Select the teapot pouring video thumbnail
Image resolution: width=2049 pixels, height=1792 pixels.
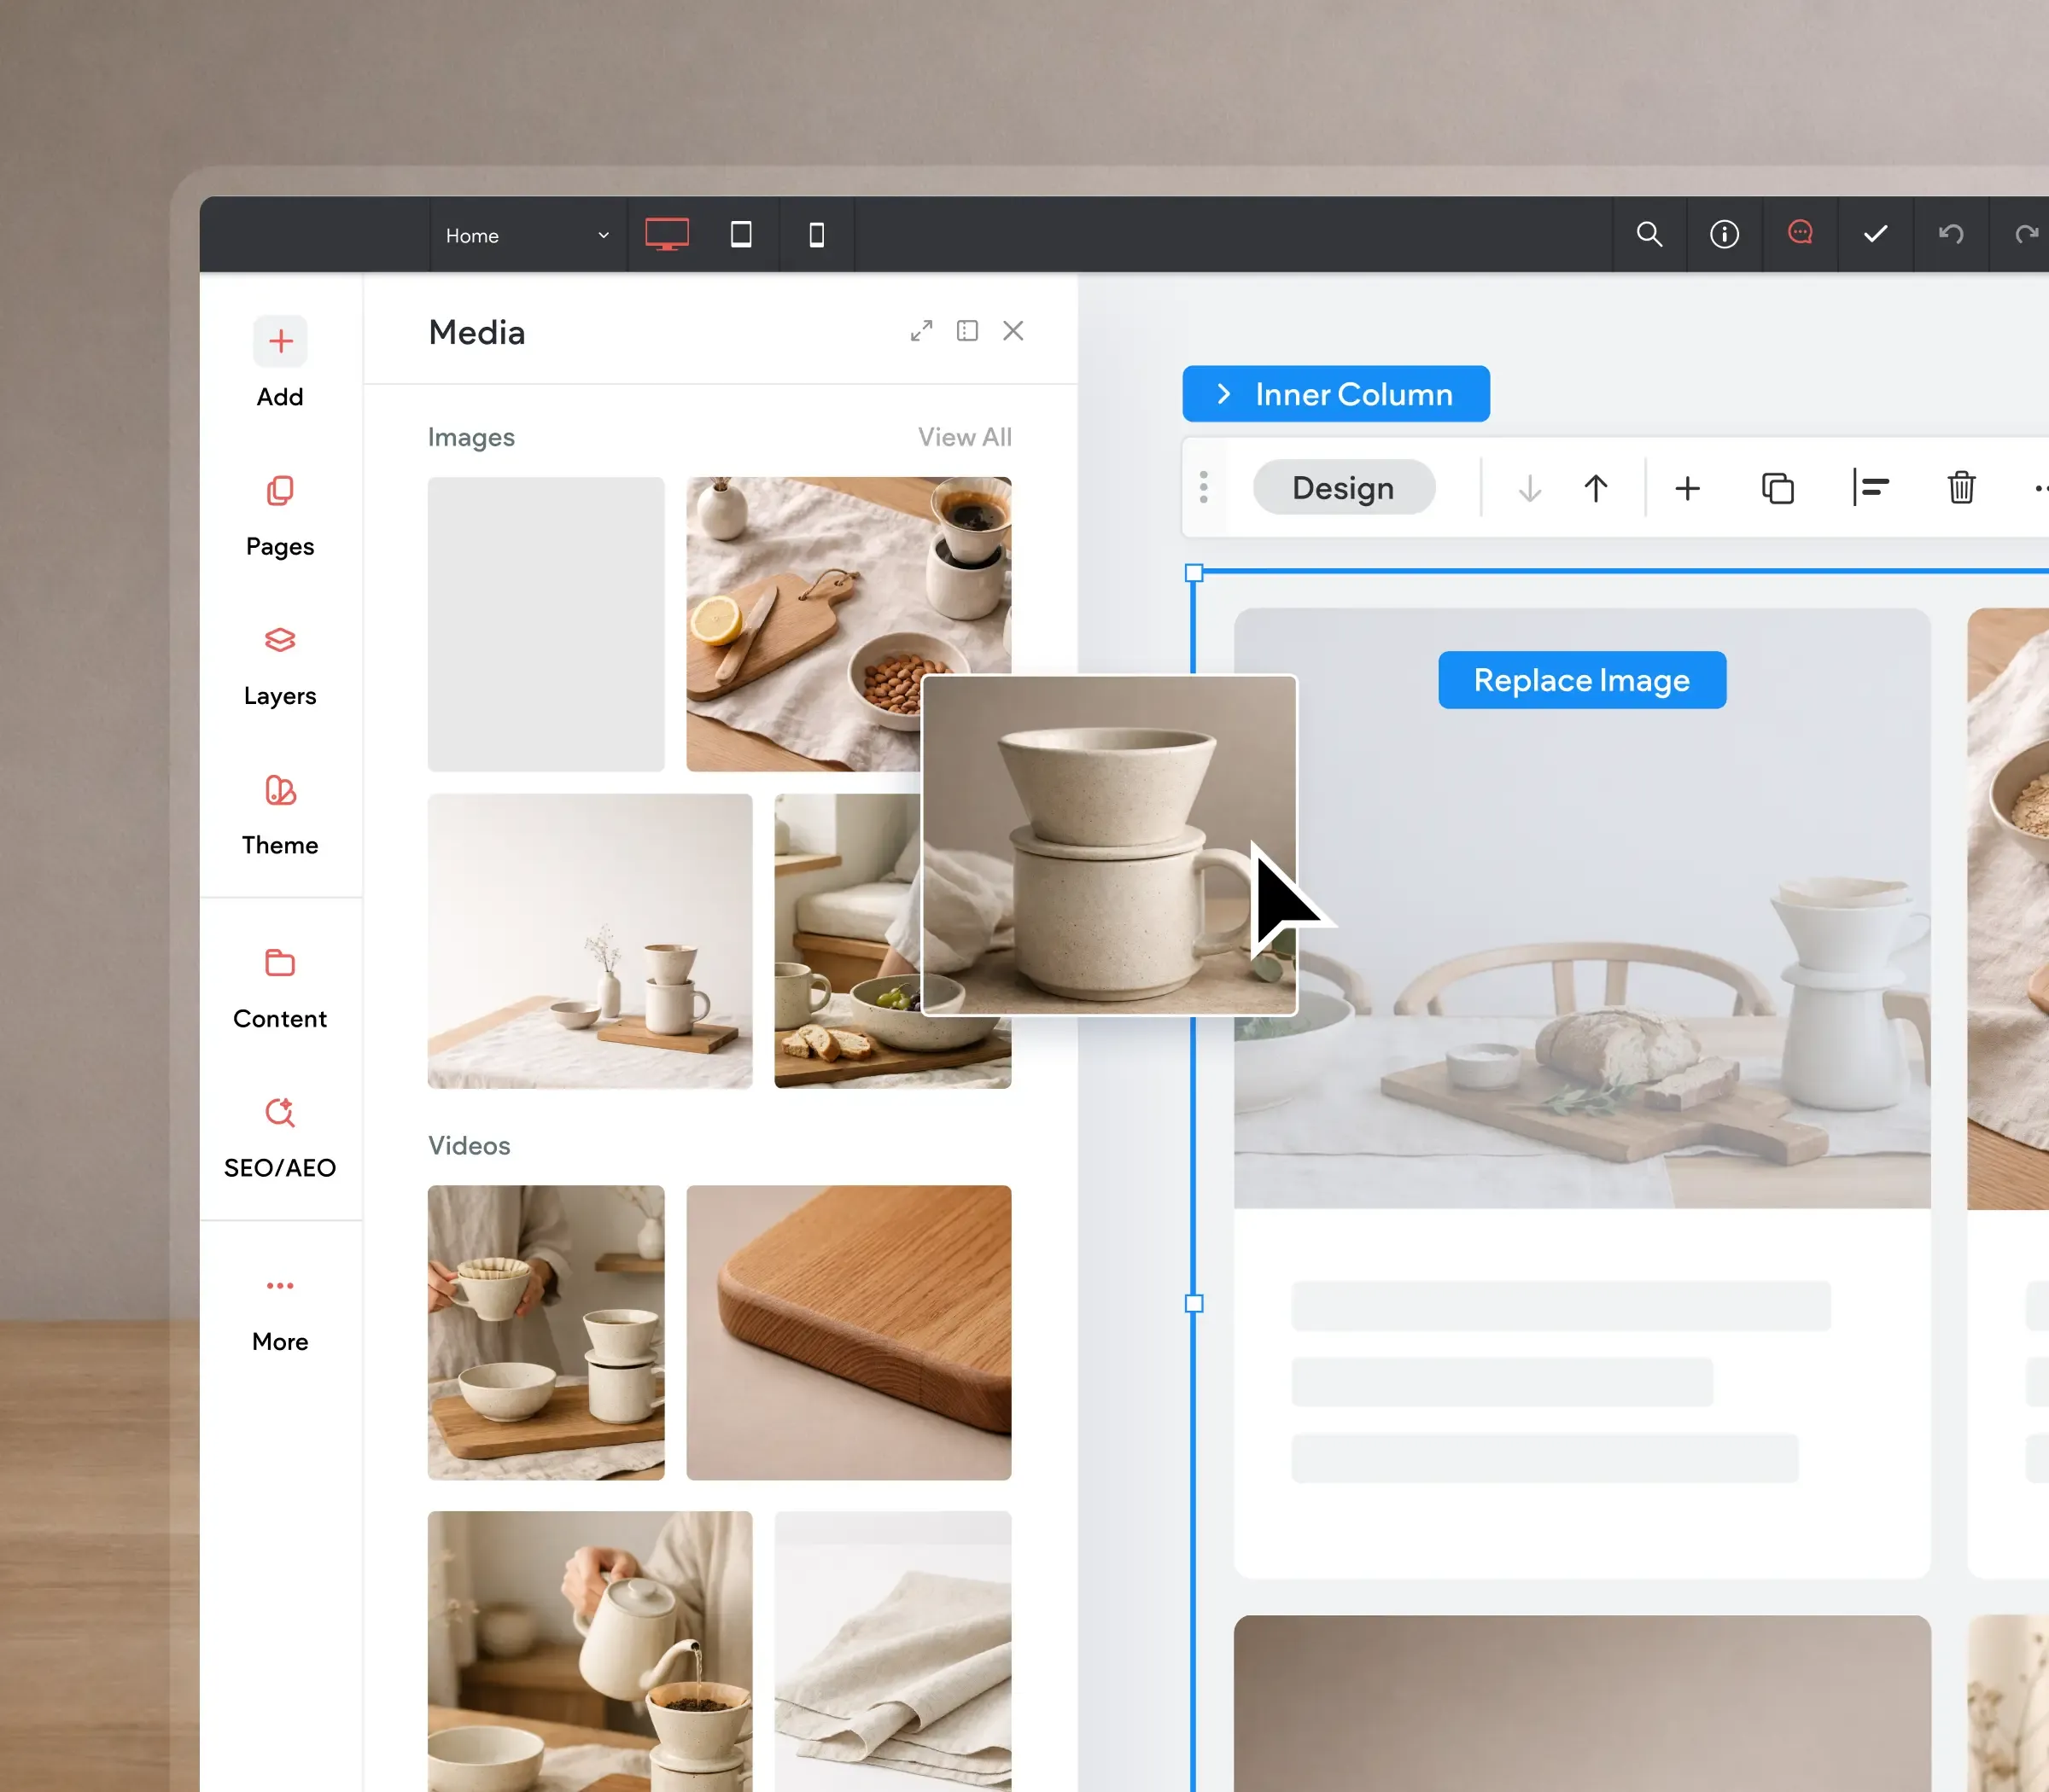tap(590, 1651)
